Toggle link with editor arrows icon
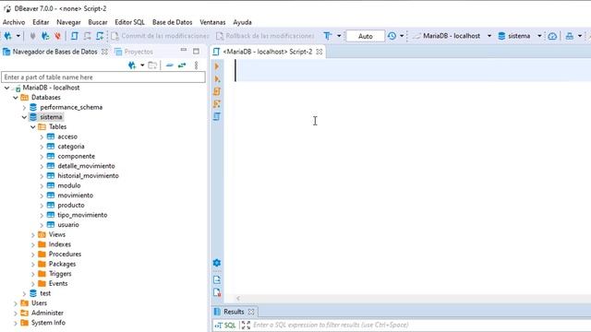Viewport: 591px width, 332px height. pyautogui.click(x=182, y=65)
